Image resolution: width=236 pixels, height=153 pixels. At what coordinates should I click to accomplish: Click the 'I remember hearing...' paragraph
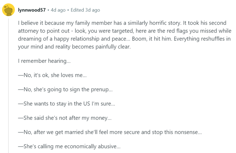pos(44,61)
